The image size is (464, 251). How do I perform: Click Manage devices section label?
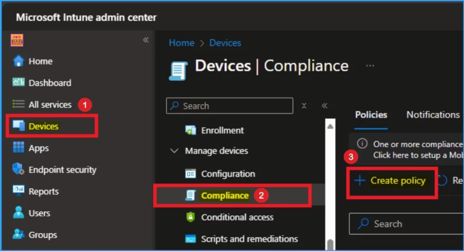tap(216, 151)
